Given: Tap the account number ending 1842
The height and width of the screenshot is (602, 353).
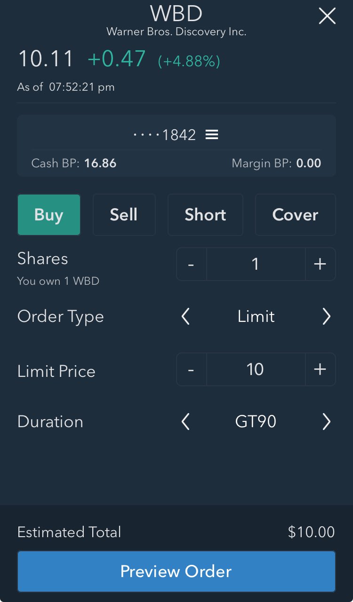Looking at the screenshot, I should pos(165,135).
